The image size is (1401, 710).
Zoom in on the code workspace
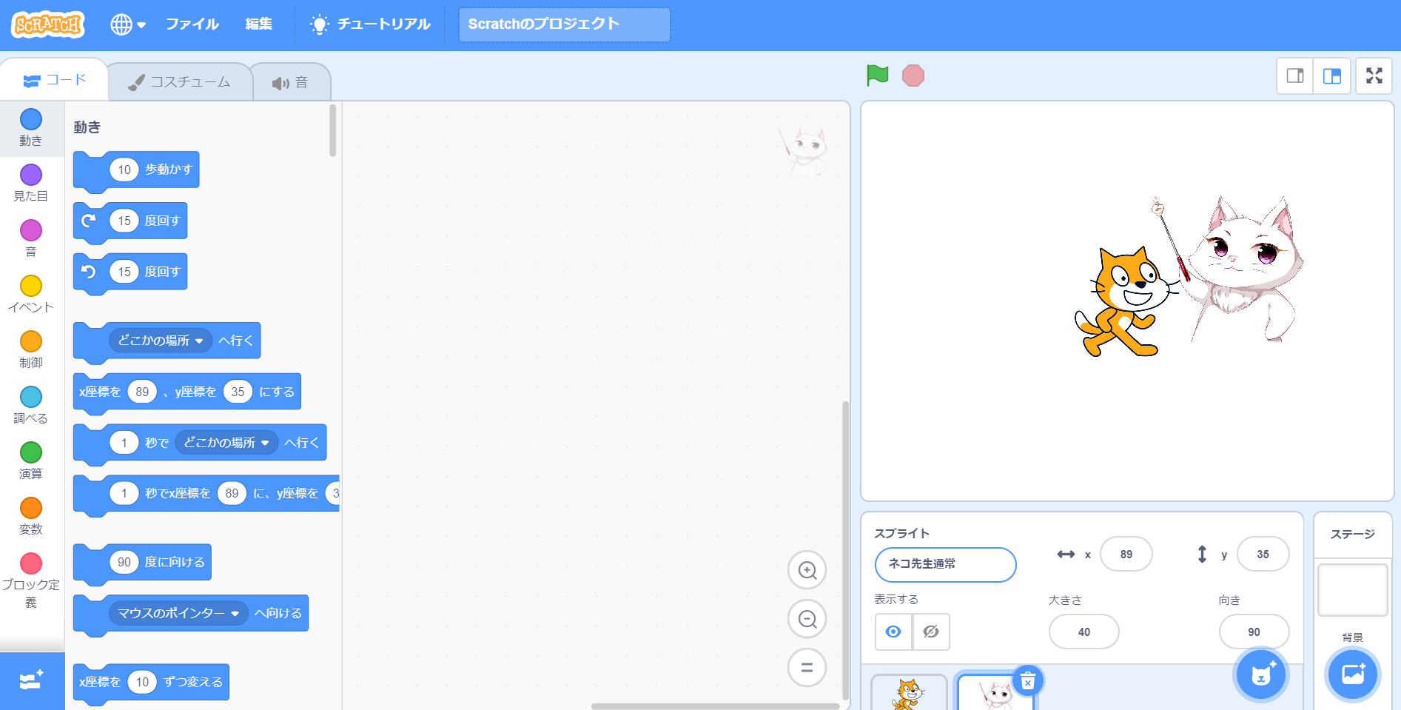pos(807,570)
